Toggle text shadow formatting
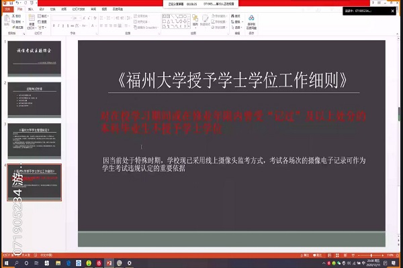The height and width of the screenshot is (268, 403). (x=68, y=25)
